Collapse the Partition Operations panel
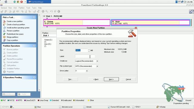 coord(34,46)
